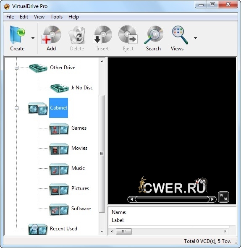Screen dimensions: 241x248
Task: Click the Cabinet icon in tree
Action: coord(38,109)
